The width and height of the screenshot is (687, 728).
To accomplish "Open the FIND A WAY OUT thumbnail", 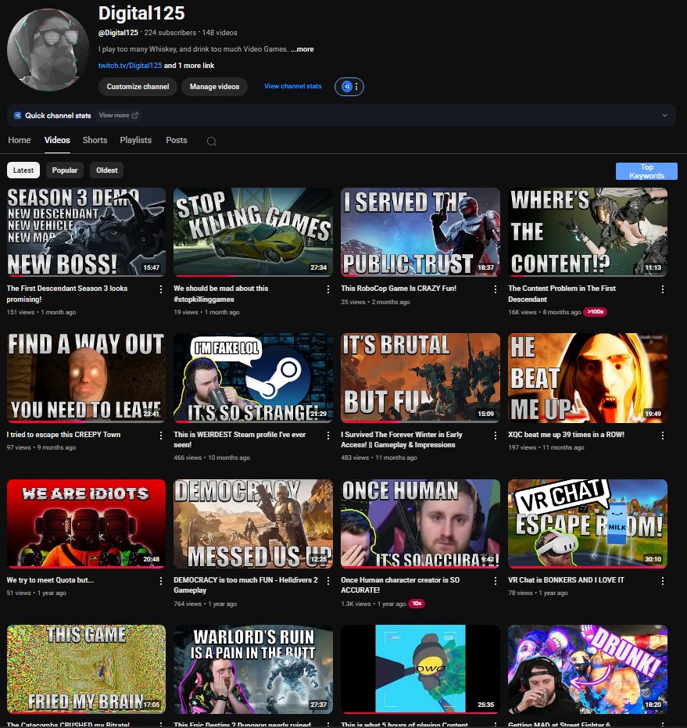I will (x=86, y=378).
